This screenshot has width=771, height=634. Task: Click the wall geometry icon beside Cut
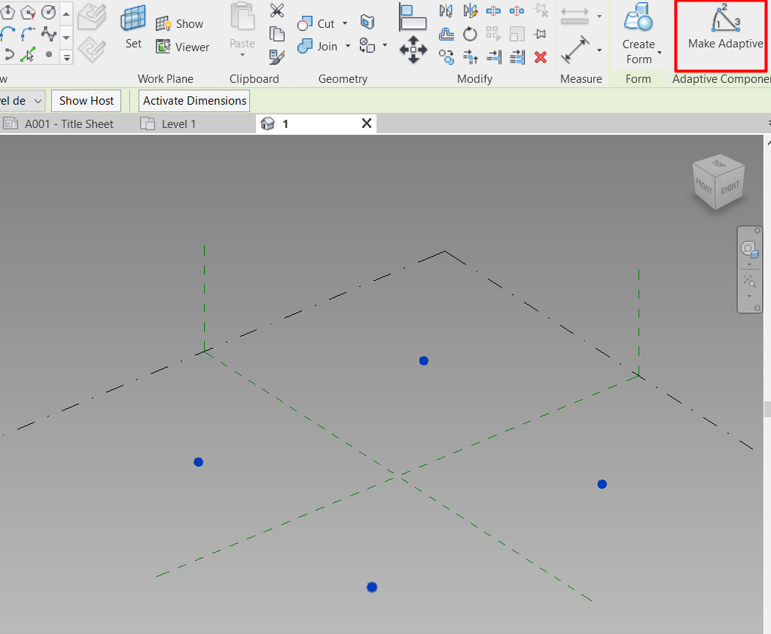pos(367,22)
